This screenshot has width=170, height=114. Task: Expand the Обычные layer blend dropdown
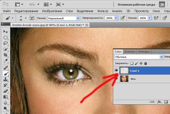click(x=161, y=57)
